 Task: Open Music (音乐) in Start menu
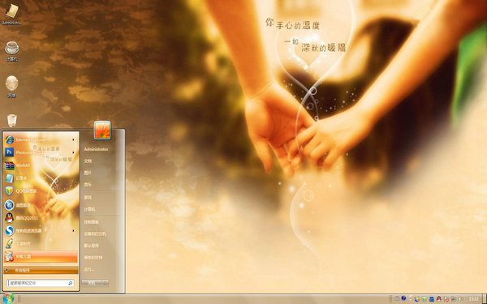click(x=88, y=185)
